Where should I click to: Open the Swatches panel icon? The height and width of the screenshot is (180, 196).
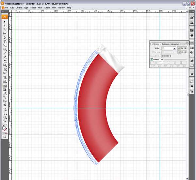192,30
